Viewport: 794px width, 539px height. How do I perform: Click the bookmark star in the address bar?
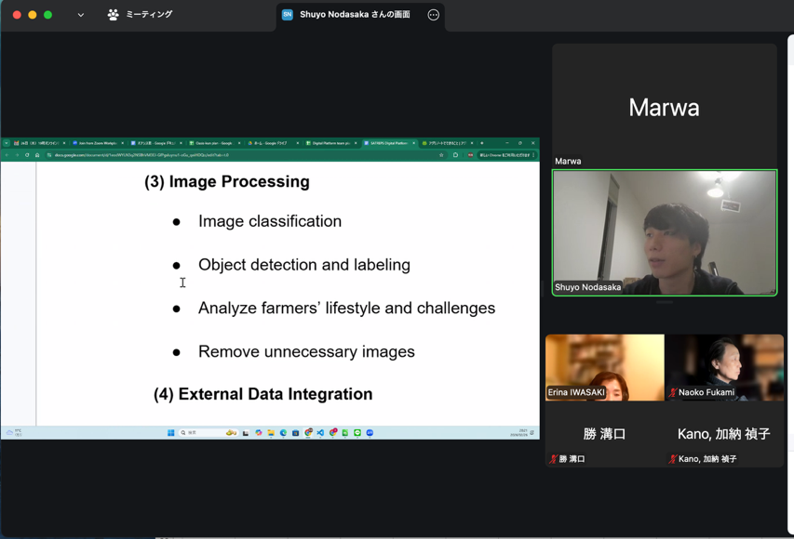click(441, 155)
